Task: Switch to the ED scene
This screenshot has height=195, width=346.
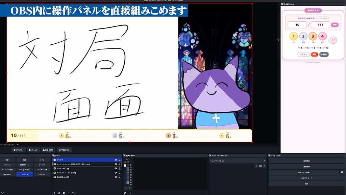Action: [7, 159]
